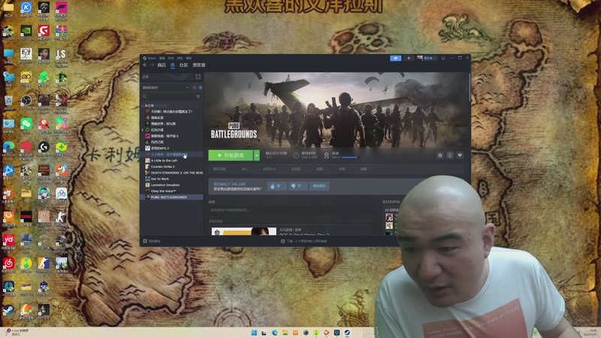Screen dimensions: 601x338
Task: Open the Store tab in Steam
Action: point(162,65)
